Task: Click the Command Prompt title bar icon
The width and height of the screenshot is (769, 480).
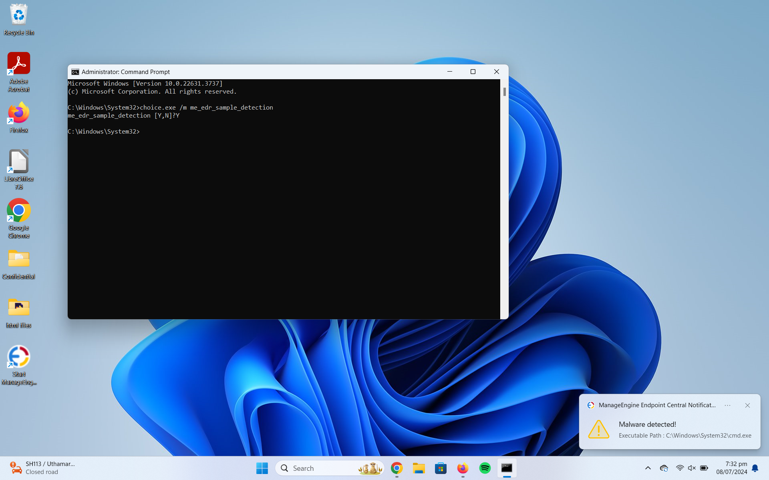Action: tap(75, 72)
